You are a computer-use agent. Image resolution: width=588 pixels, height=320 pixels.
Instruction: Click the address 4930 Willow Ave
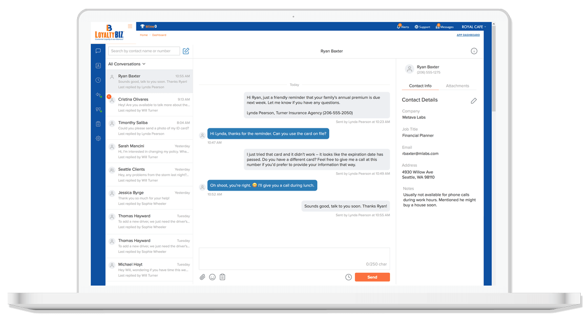pos(418,172)
